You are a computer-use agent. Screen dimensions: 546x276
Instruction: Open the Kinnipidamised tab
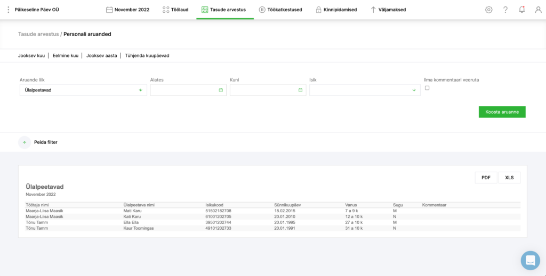coord(336,10)
